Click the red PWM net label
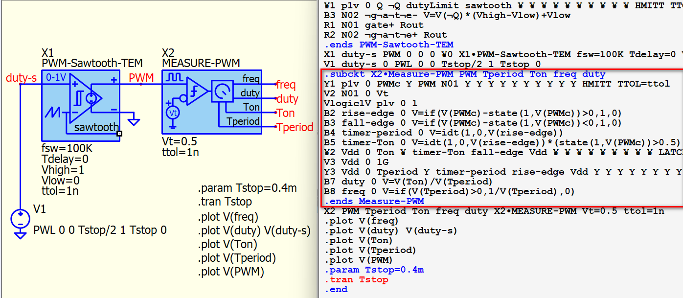The image size is (683, 298). click(141, 78)
